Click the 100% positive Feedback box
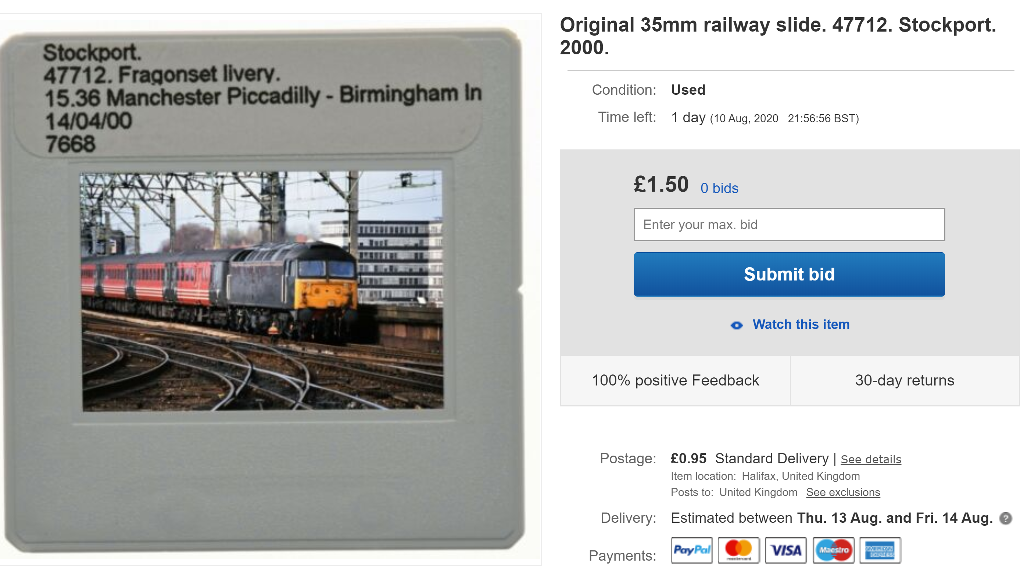 675,380
